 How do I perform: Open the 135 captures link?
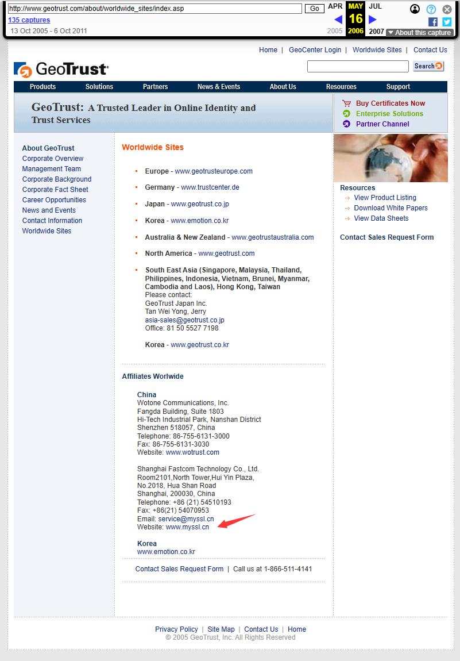pos(29,20)
